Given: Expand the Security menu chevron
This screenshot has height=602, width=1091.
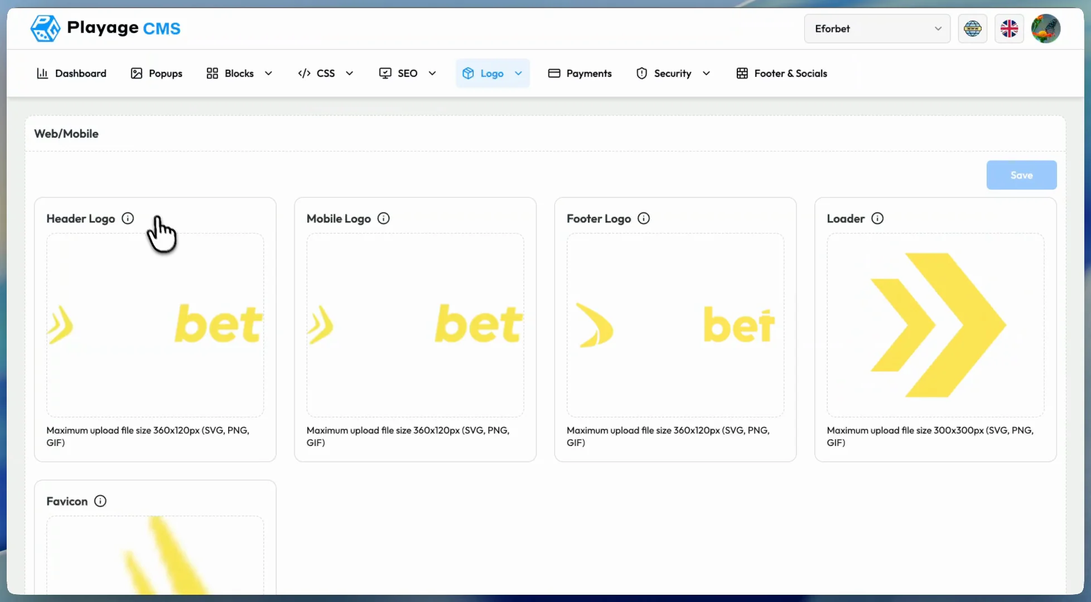Looking at the screenshot, I should pos(706,74).
